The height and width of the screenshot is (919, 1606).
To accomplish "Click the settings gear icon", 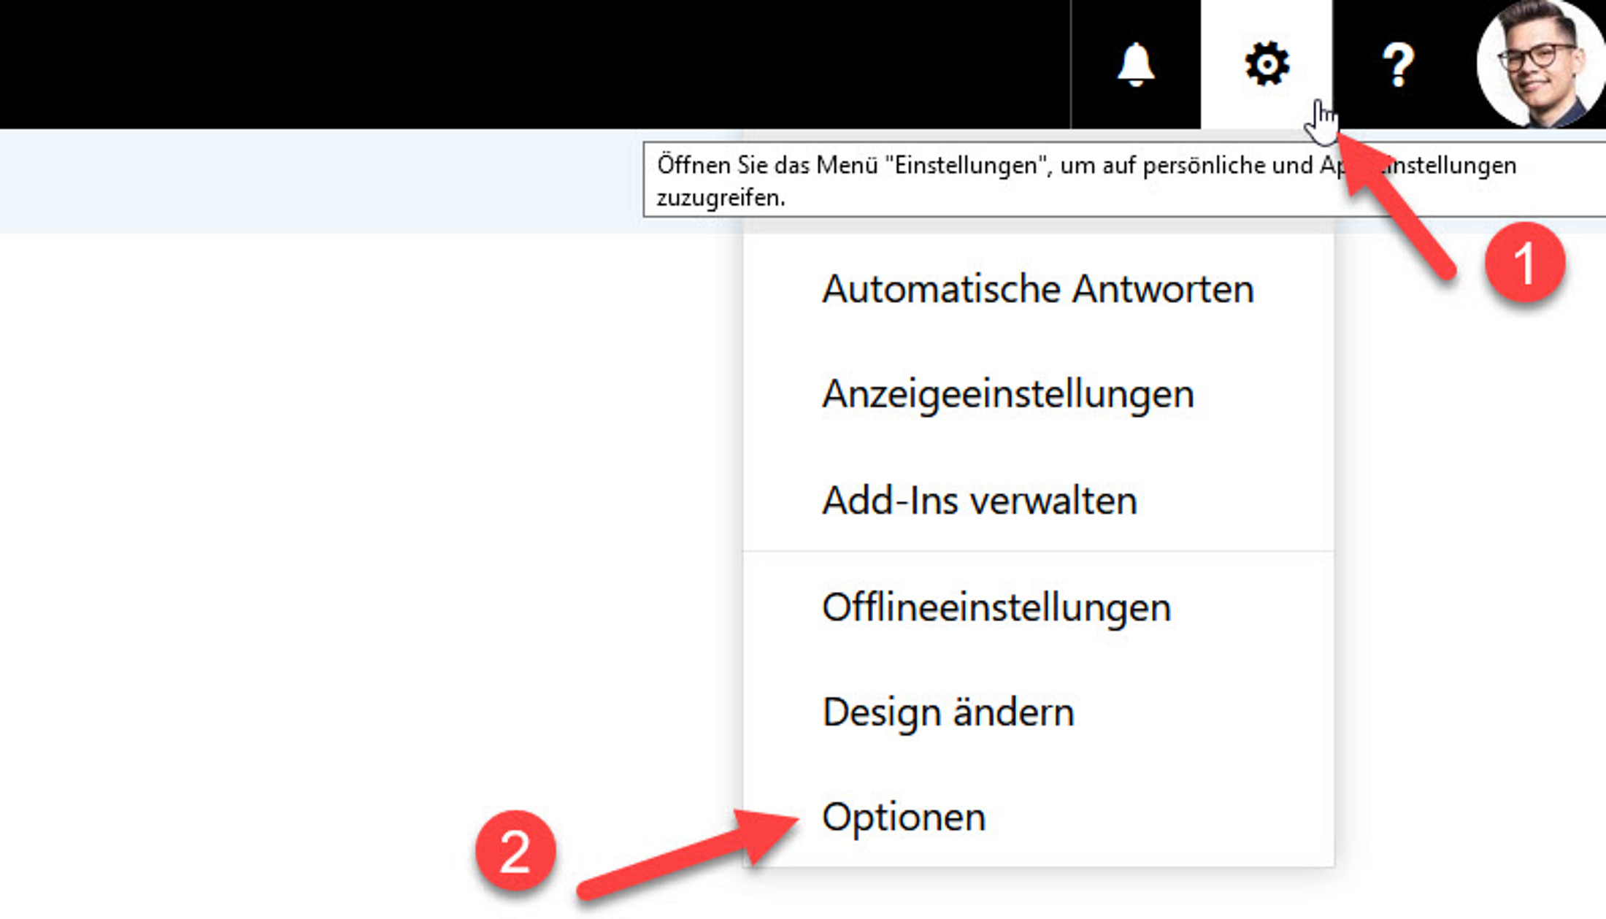I will (x=1266, y=64).
